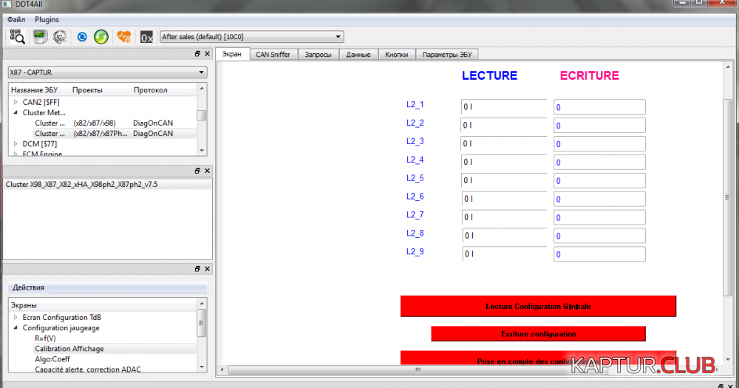Switch to the CAN Sniffer tab
The width and height of the screenshot is (739, 388).
coord(273,54)
